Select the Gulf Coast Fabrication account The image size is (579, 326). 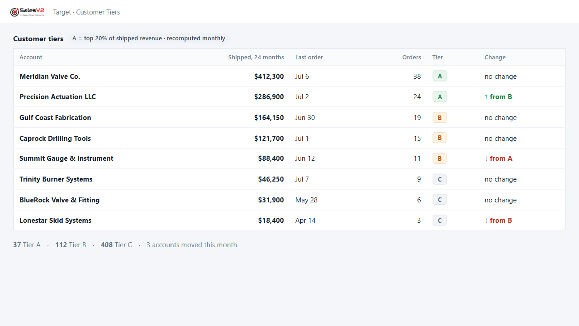(x=55, y=118)
